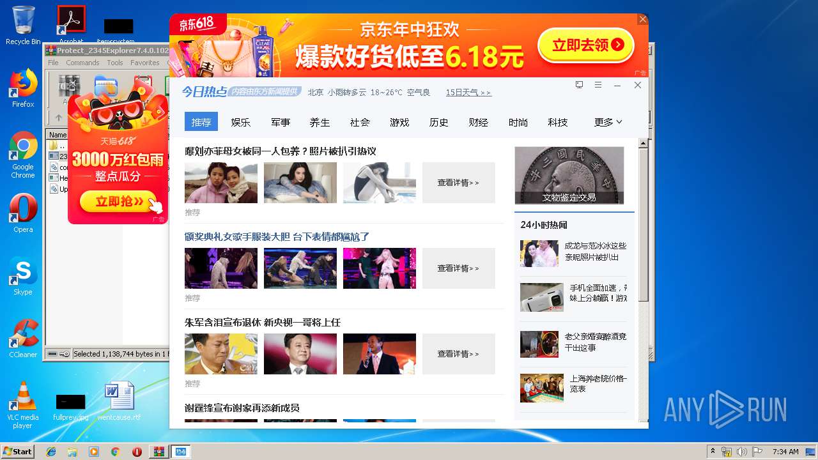This screenshot has width=818, height=460.
Task: Close the JD 618 banner ad
Action: tap(643, 19)
